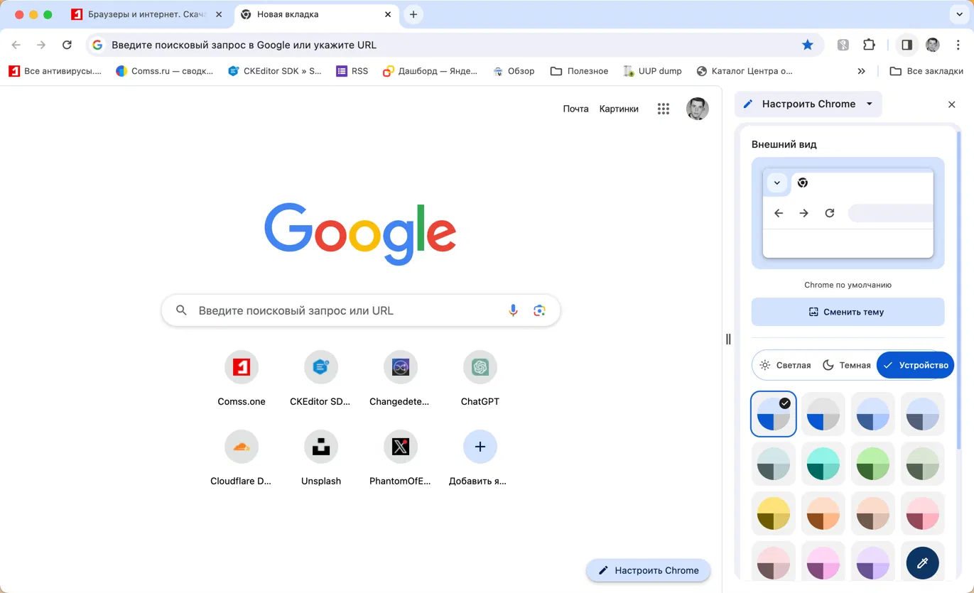Click the Google account avatar on the page
The width and height of the screenshot is (974, 593).
pos(698,109)
